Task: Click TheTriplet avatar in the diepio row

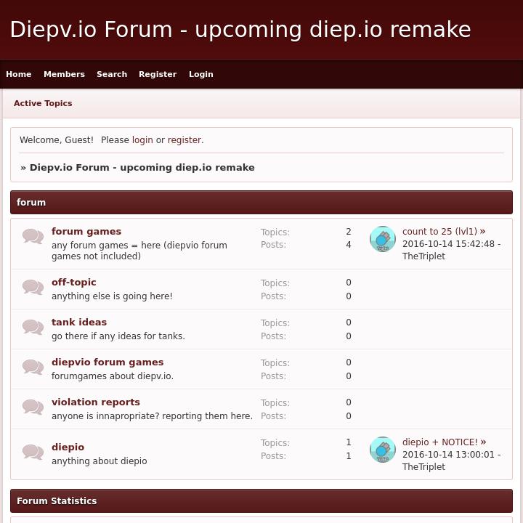Action: point(382,450)
